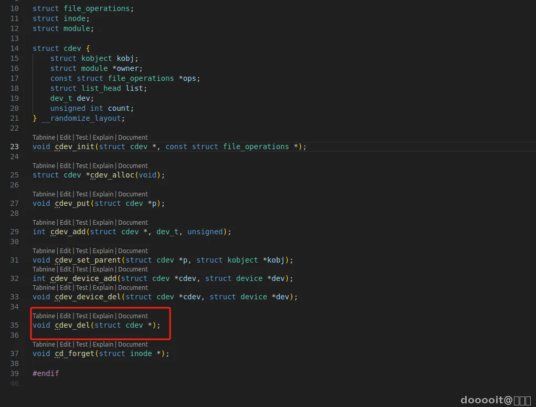Viewport: 536px width, 407px height.
Task: Click Tabnine lens above cdev_del
Action: click(44, 316)
